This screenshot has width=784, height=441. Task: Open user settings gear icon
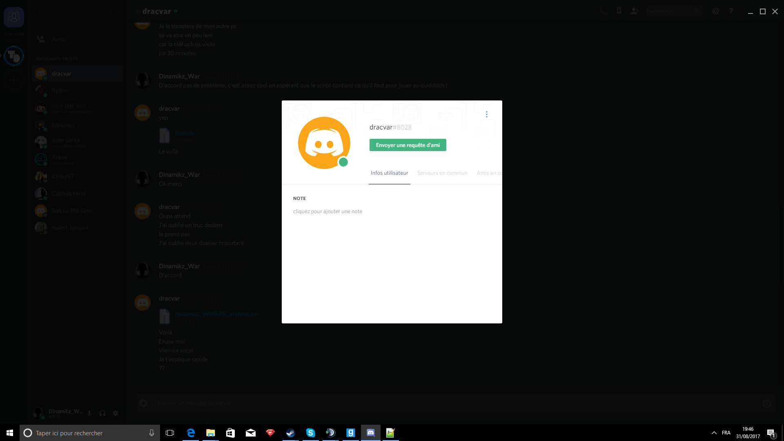116,413
